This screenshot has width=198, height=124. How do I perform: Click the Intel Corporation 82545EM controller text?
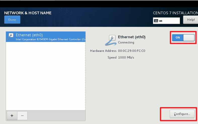(x=51, y=39)
